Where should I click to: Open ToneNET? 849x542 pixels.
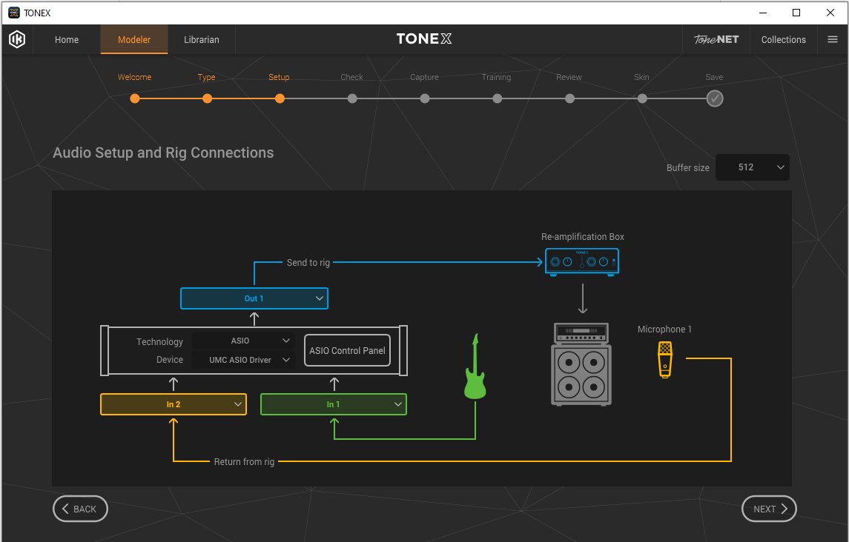pyautogui.click(x=716, y=39)
